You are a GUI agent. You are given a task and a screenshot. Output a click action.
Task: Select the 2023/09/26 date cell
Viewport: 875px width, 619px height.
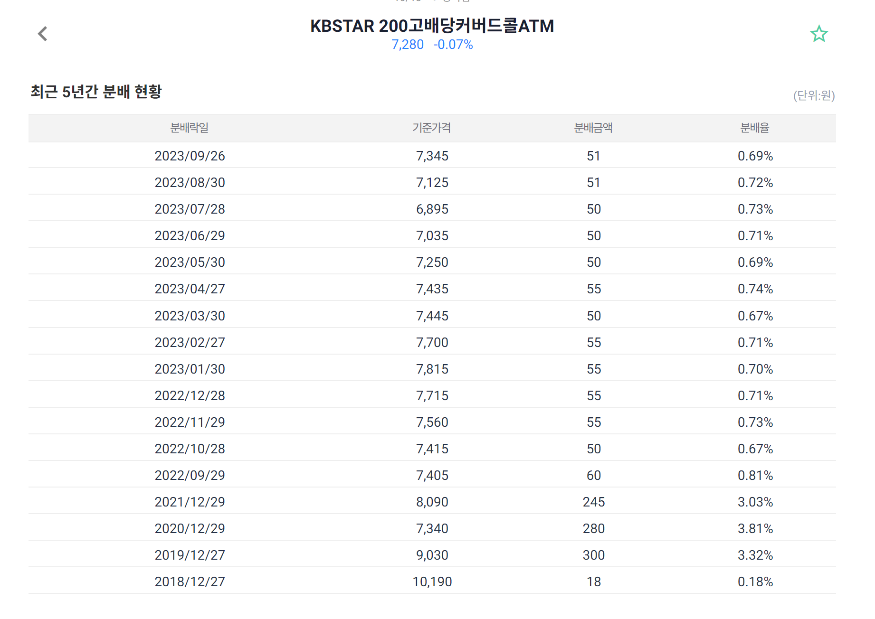coord(190,156)
